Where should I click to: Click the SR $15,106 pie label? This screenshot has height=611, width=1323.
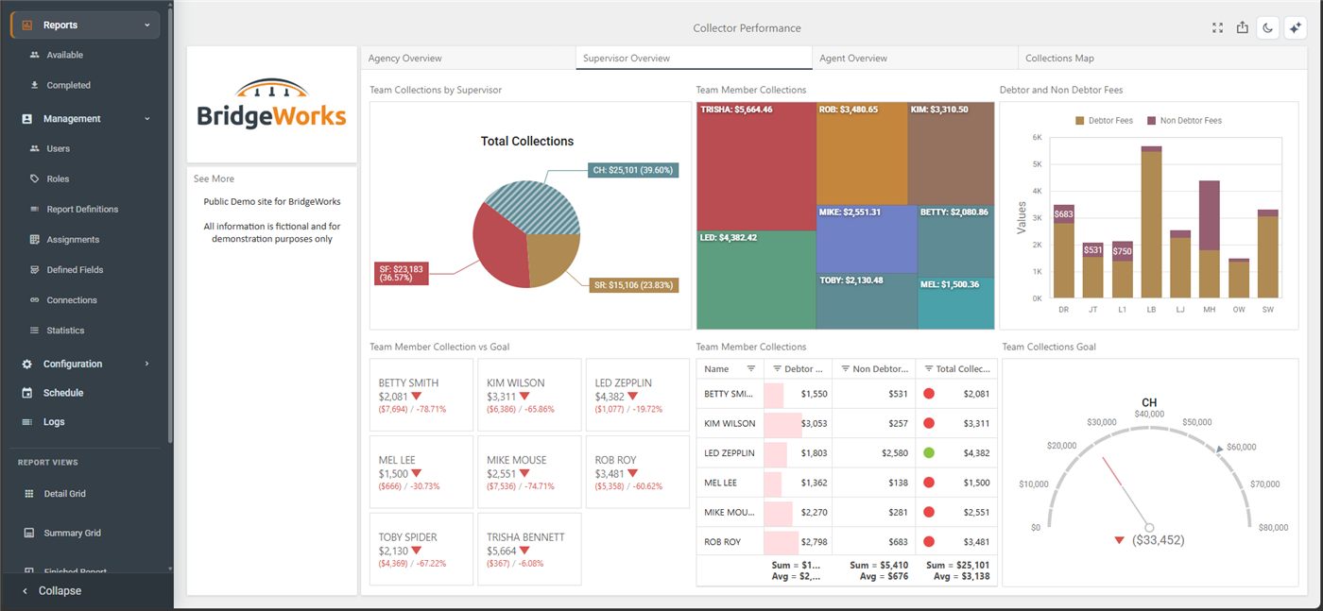633,285
